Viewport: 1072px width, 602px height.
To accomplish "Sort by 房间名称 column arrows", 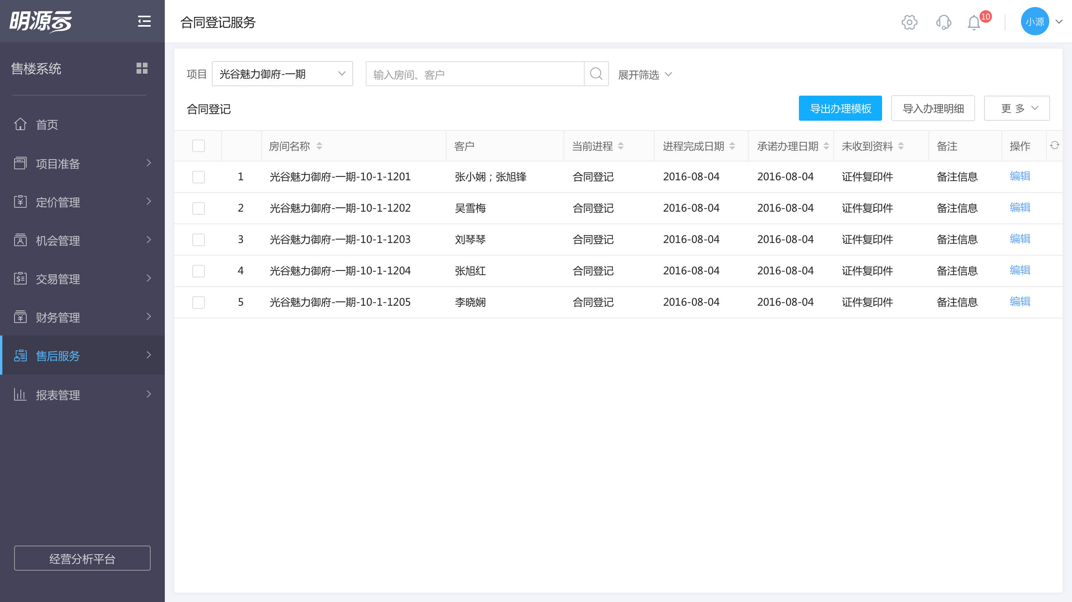I will (319, 146).
